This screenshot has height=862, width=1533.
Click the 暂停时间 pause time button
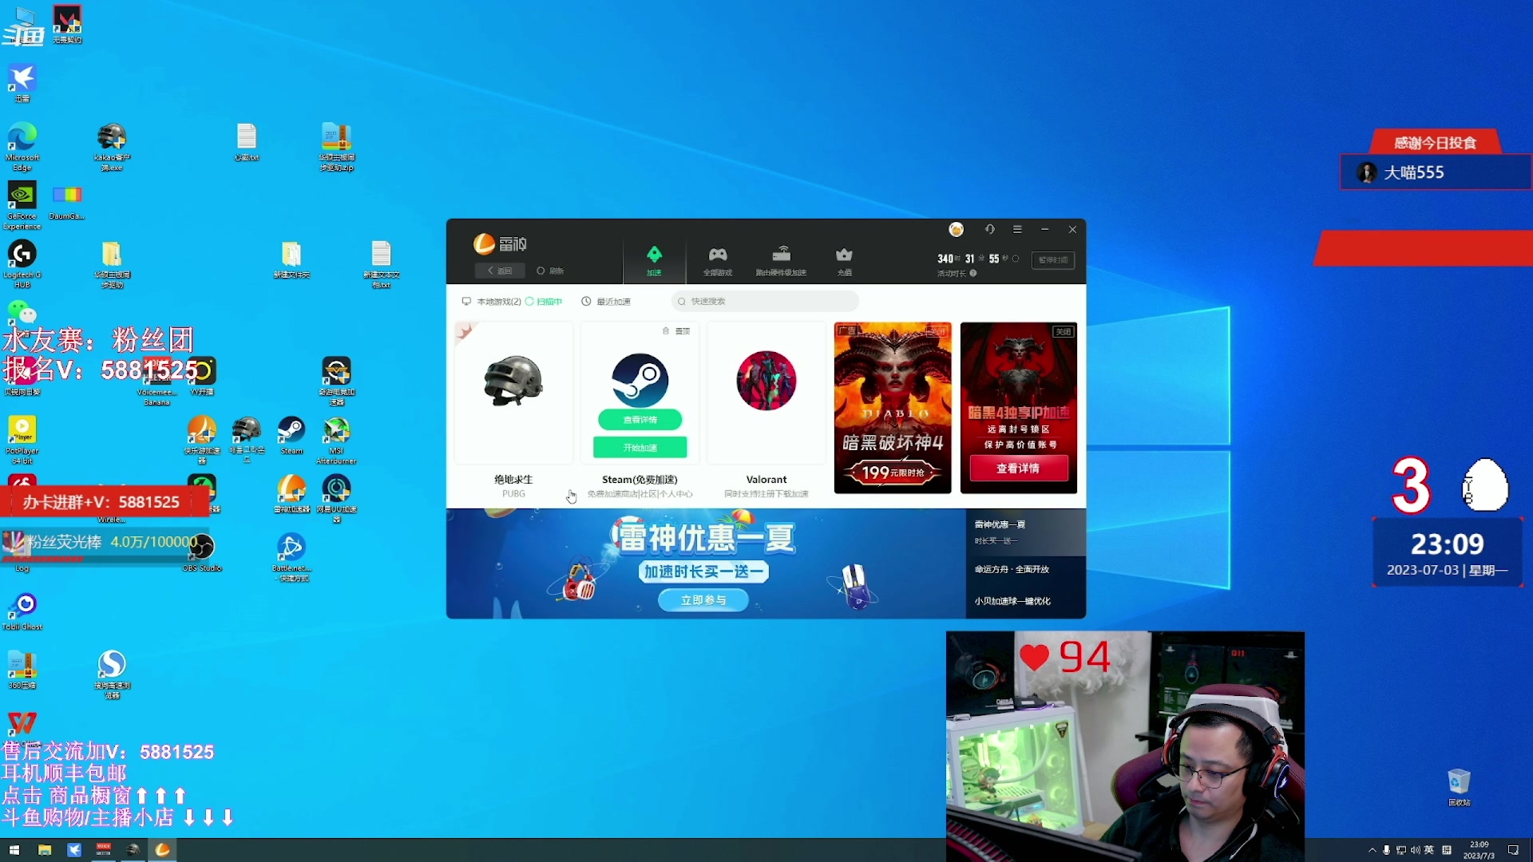[1053, 260]
